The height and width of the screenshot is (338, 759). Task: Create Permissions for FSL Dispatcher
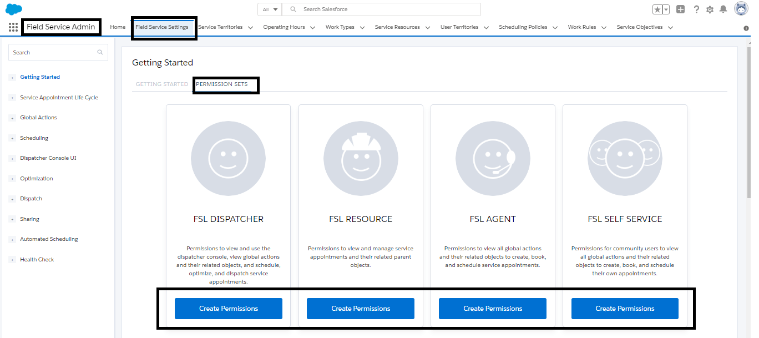point(229,309)
